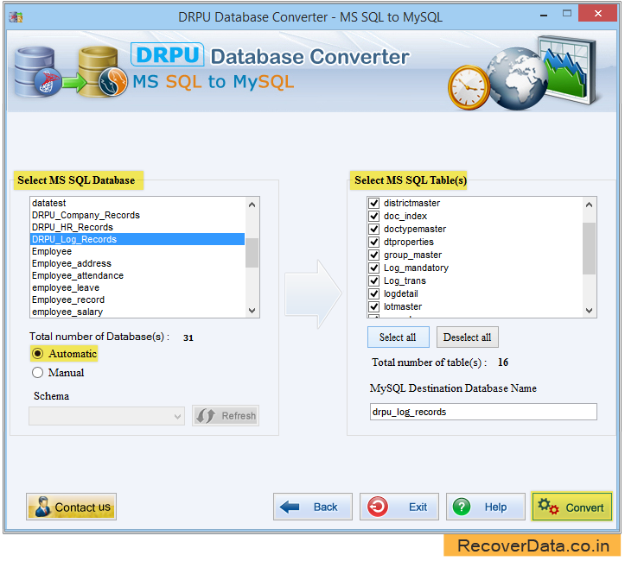Uncheck the districtmaster table checkbox
Image resolution: width=625 pixels, height=561 pixels.
tap(374, 203)
